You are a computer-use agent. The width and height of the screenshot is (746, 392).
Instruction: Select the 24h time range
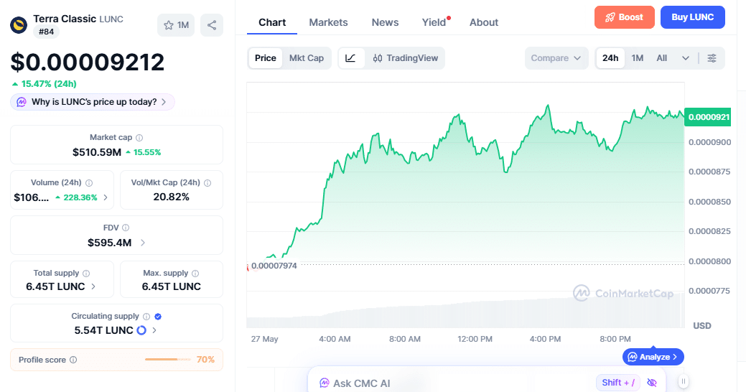[610, 58]
